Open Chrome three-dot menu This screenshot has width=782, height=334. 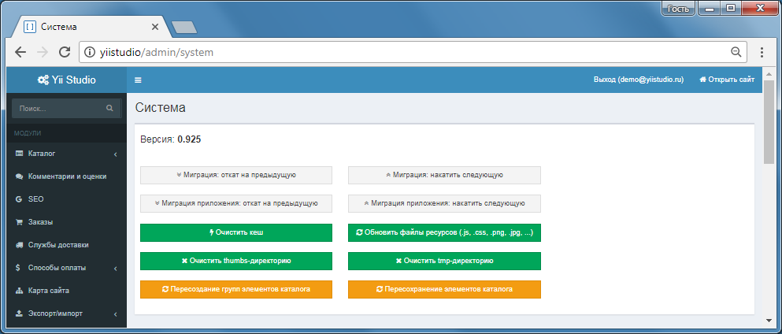tap(762, 52)
